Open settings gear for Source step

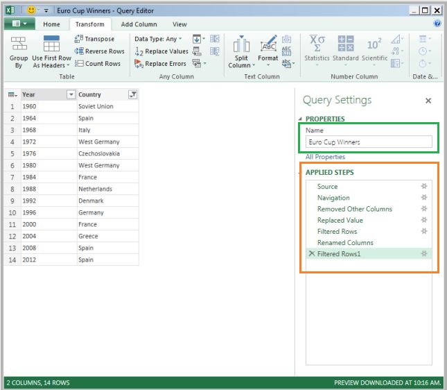(424, 187)
